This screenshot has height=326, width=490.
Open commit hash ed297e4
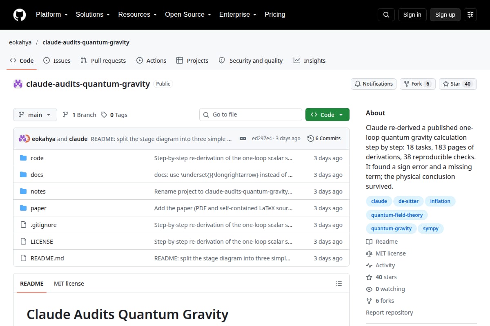pos(262,139)
